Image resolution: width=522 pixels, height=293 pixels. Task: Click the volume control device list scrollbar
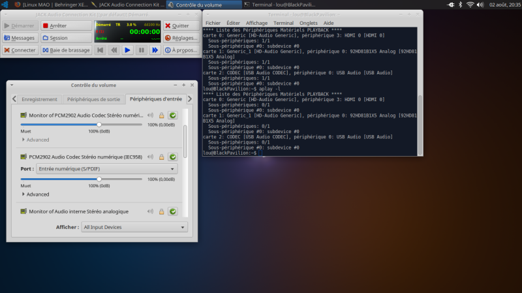click(x=185, y=142)
